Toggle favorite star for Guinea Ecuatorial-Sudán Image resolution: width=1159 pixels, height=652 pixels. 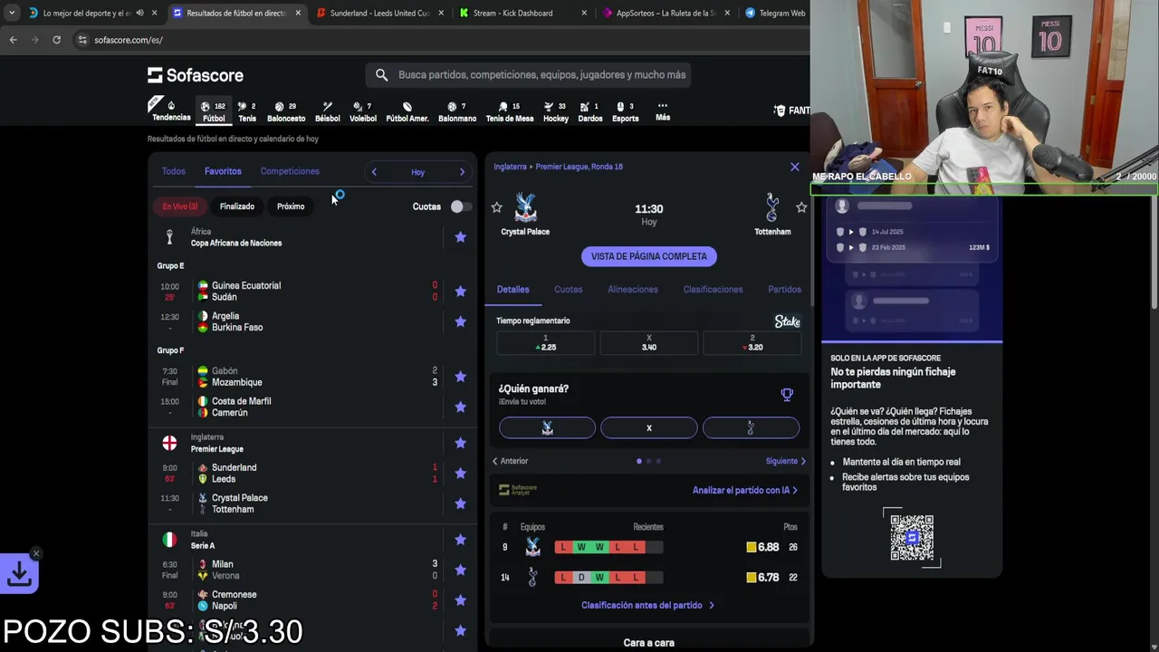coord(460,291)
